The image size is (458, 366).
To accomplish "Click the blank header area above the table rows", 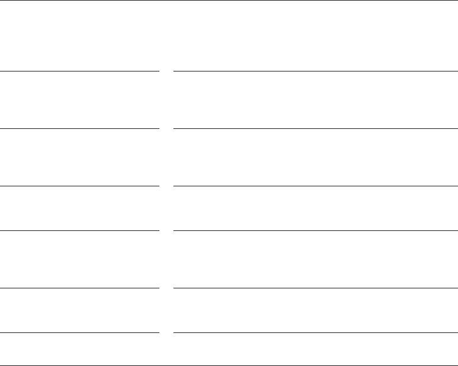I will click(x=229, y=35).
